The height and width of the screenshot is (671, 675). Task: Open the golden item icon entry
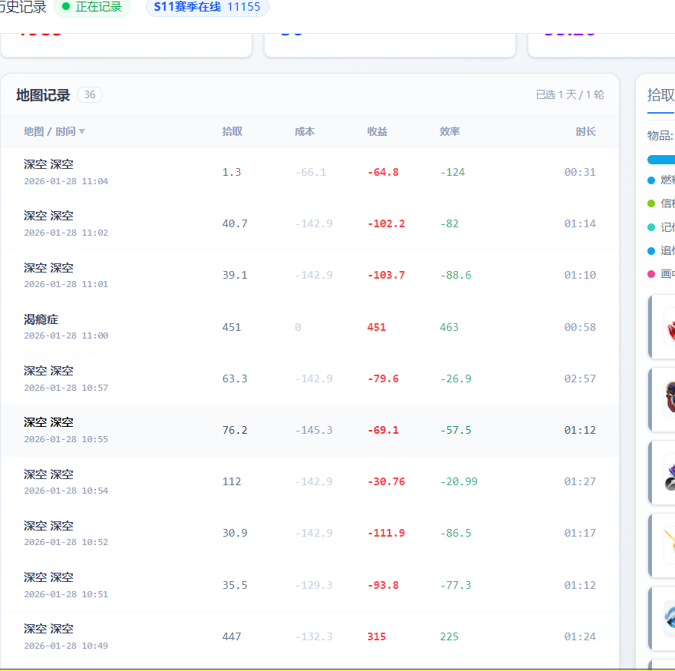click(x=669, y=544)
